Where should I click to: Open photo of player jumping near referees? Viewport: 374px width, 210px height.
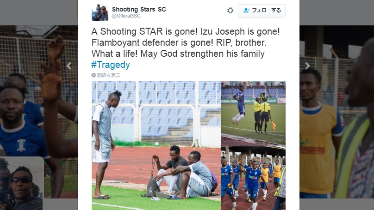pyautogui.click(x=253, y=114)
